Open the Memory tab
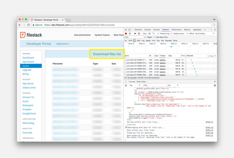This screenshot has height=158, width=234. click(187, 30)
